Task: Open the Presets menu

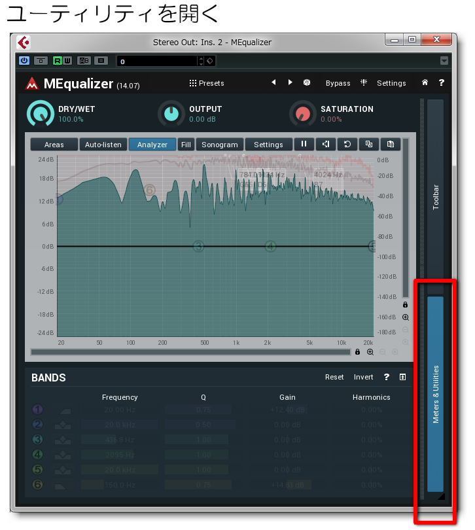Action: coord(207,83)
